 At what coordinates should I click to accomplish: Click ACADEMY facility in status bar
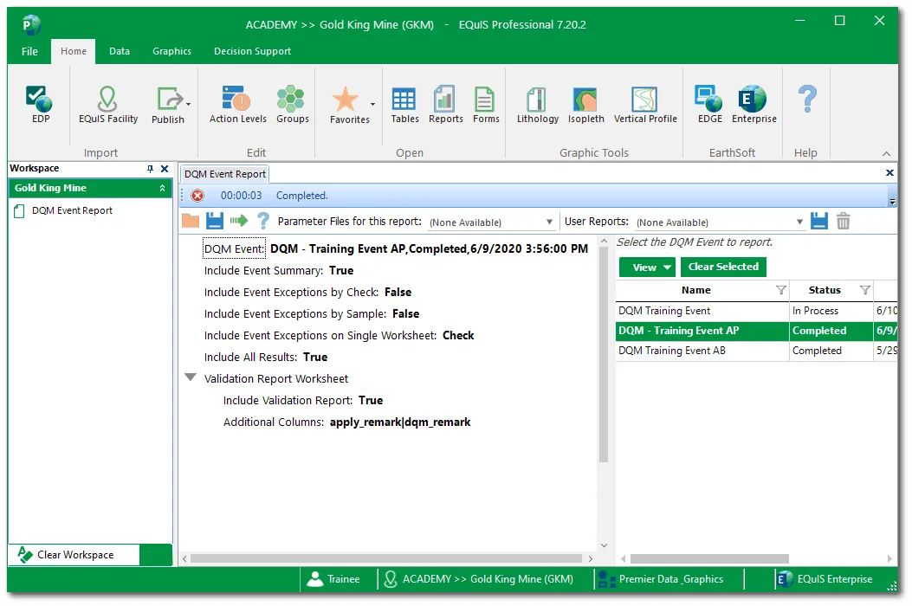[x=479, y=579]
